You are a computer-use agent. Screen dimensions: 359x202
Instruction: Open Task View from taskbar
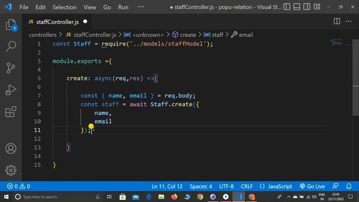coord(109,197)
